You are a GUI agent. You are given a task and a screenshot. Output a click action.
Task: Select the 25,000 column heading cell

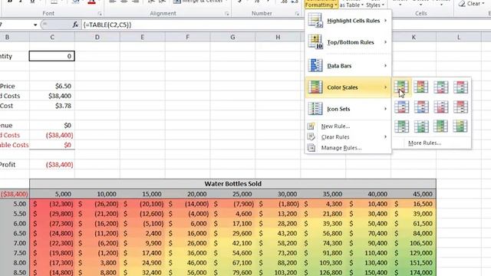click(x=232, y=194)
